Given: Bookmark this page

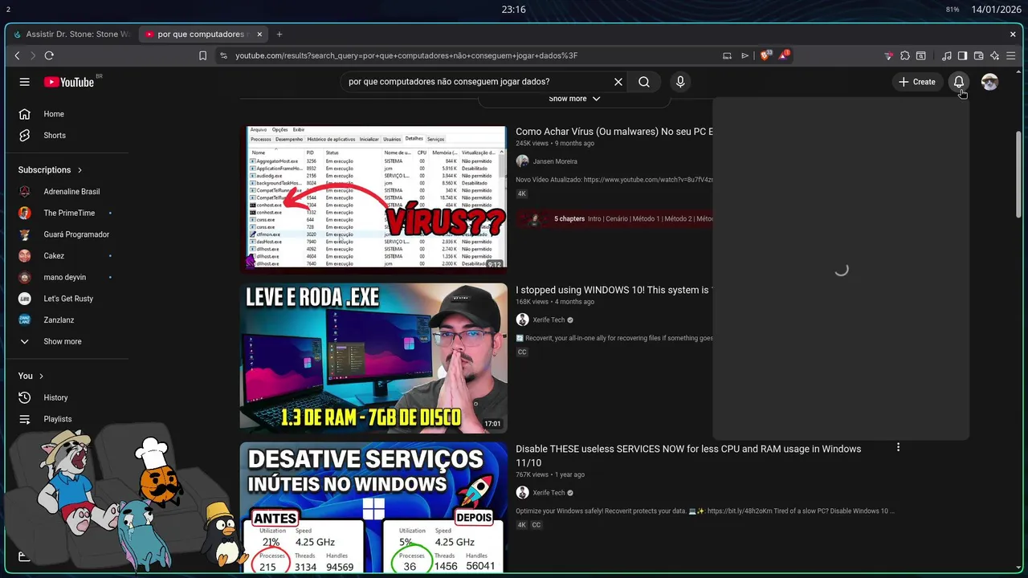Looking at the screenshot, I should coord(202,55).
